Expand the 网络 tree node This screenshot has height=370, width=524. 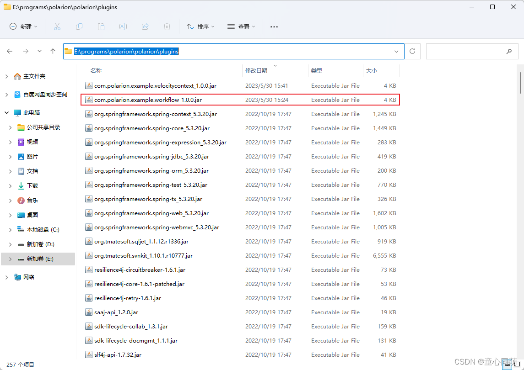click(x=7, y=277)
